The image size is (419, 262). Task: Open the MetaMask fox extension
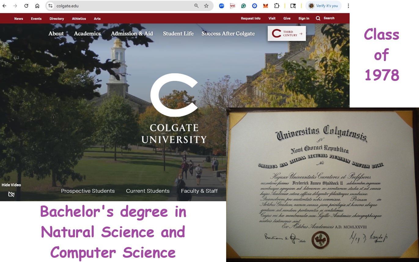266,6
